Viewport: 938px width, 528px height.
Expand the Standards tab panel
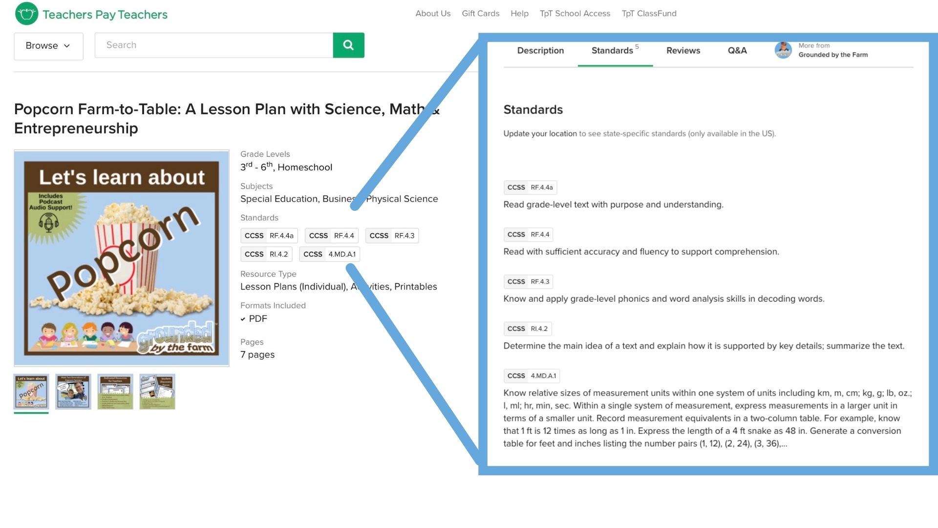[614, 50]
